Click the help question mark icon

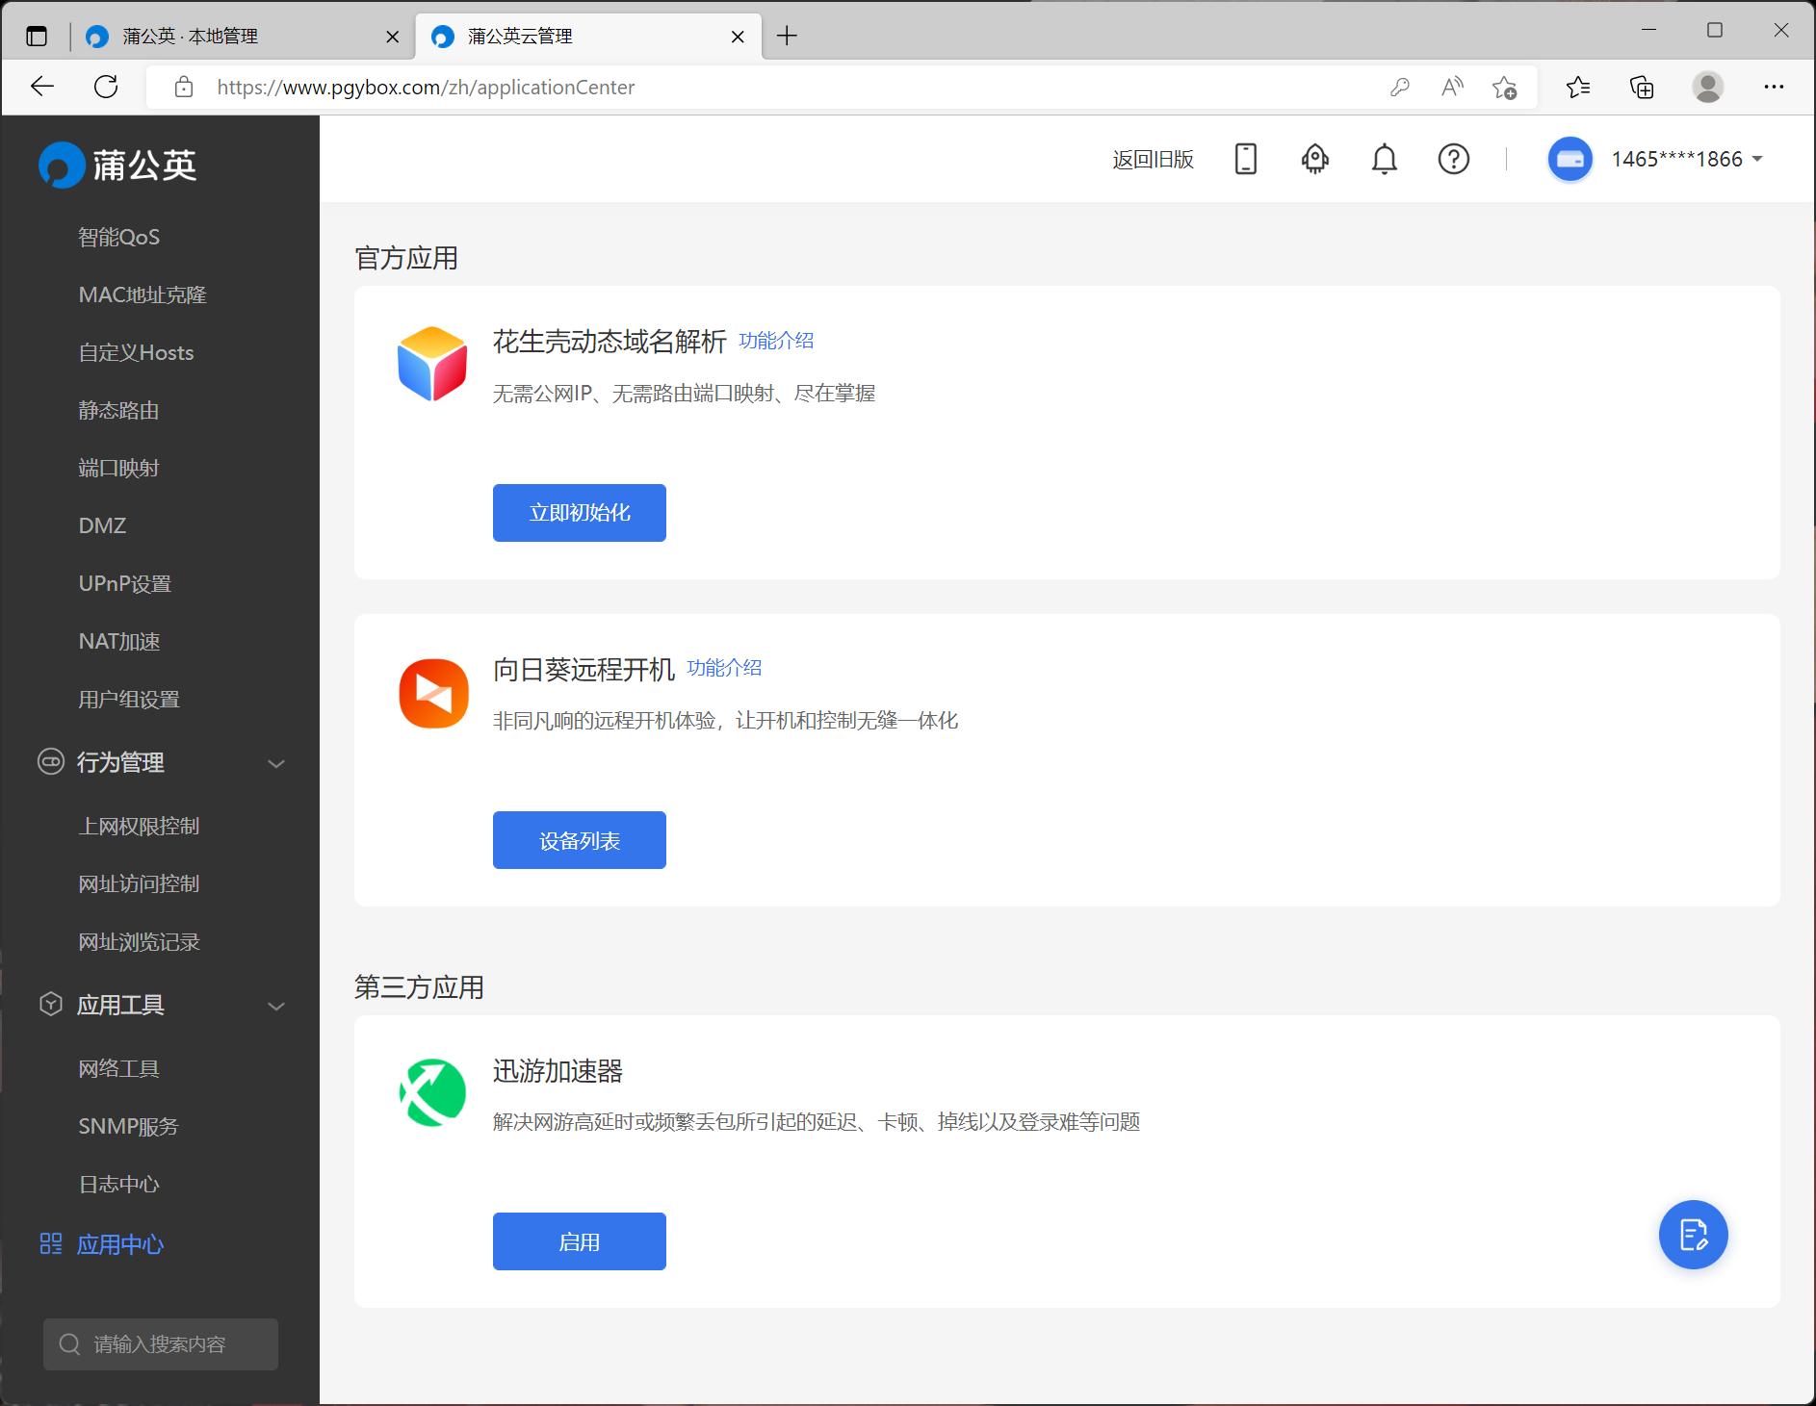point(1454,159)
